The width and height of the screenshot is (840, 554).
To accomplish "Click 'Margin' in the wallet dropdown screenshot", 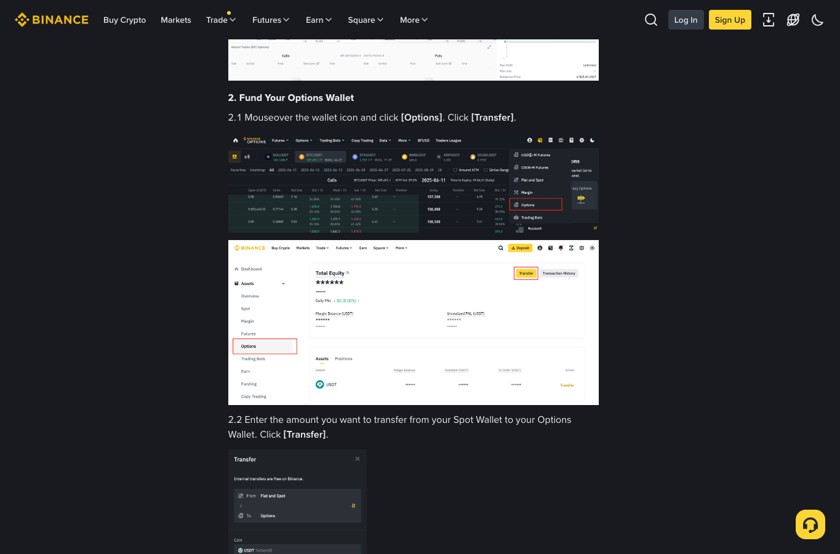I will [x=527, y=193].
